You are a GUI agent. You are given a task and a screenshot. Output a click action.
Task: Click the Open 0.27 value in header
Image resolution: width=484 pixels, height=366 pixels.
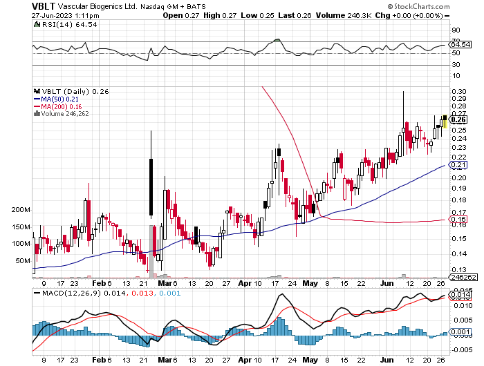tap(181, 15)
